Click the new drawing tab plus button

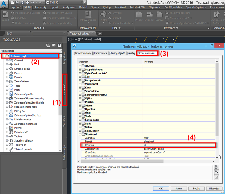(x=100, y=34)
